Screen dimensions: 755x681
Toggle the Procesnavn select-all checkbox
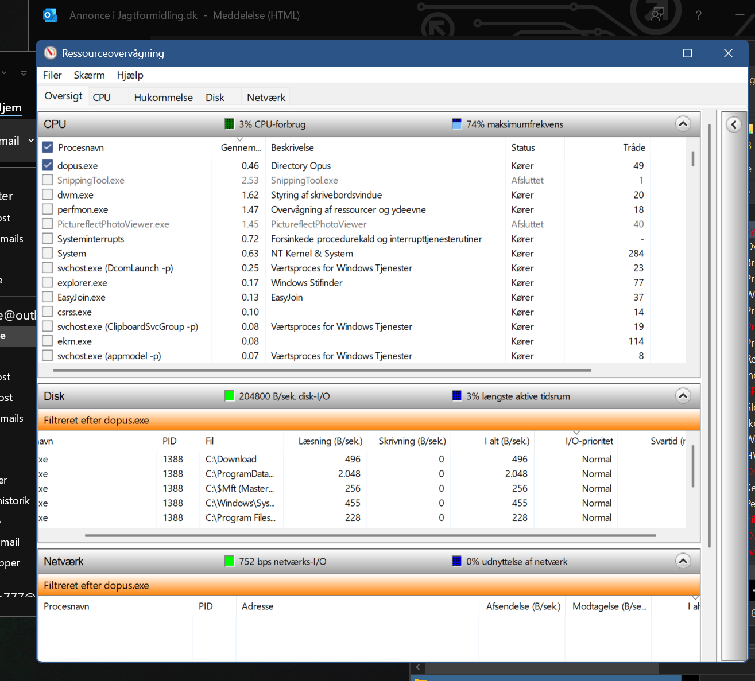[x=48, y=147]
